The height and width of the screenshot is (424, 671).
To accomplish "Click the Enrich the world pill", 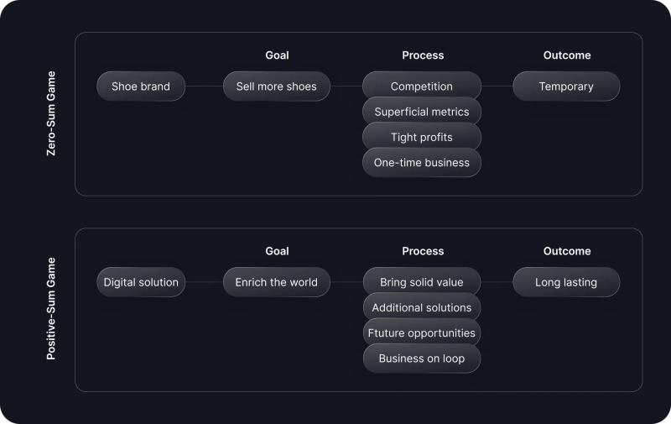I will tap(277, 282).
